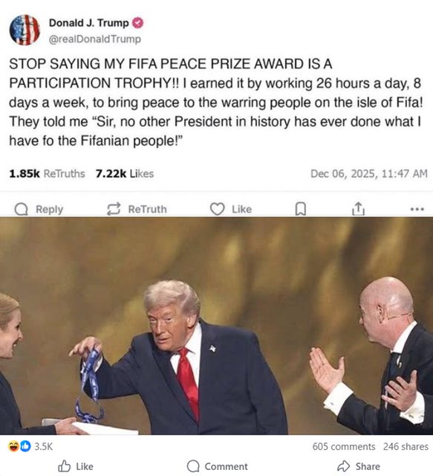Click the Dec 06, 2025 timestamp
Viewport: 433px width, 476px height.
[368, 173]
